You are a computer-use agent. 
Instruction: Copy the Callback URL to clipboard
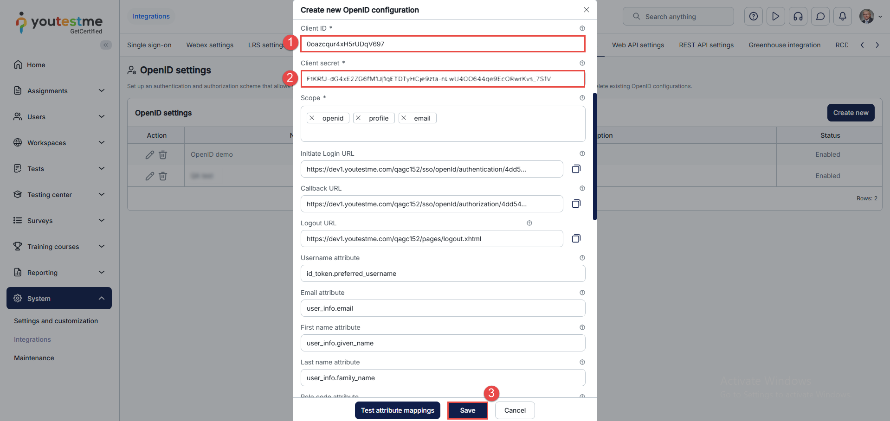tap(576, 204)
